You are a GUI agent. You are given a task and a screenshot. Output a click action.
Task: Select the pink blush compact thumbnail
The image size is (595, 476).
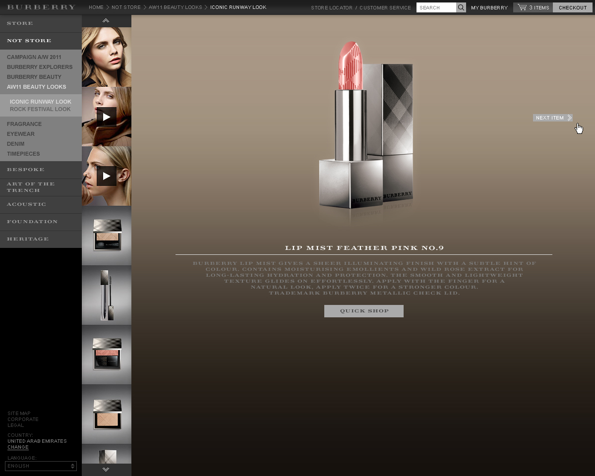107,355
